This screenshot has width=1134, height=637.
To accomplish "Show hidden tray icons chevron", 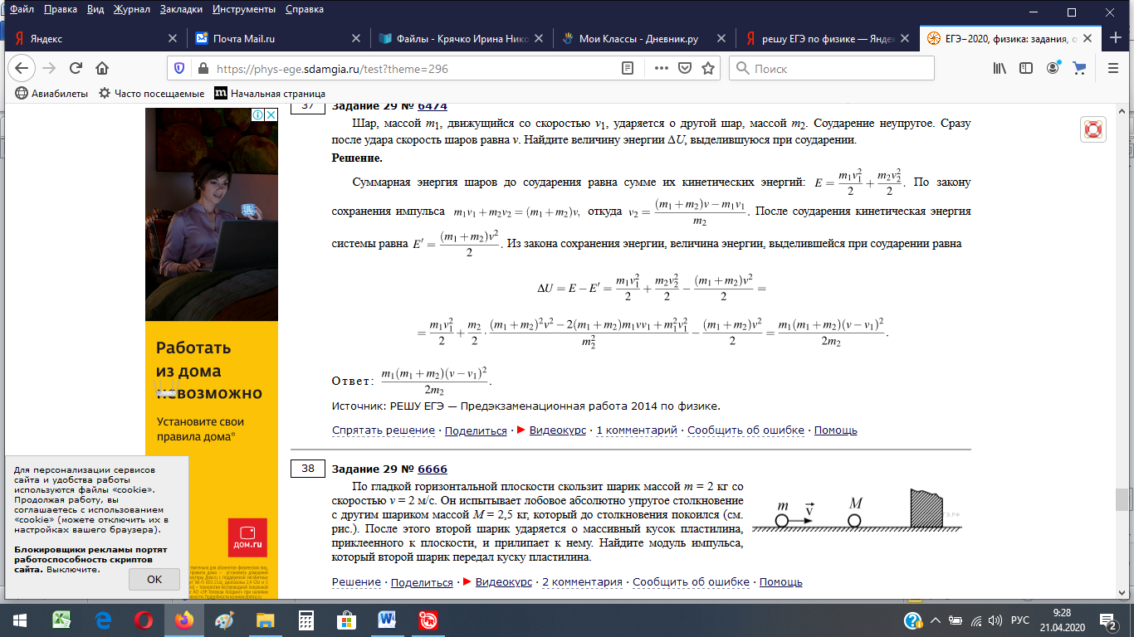I will (935, 620).
